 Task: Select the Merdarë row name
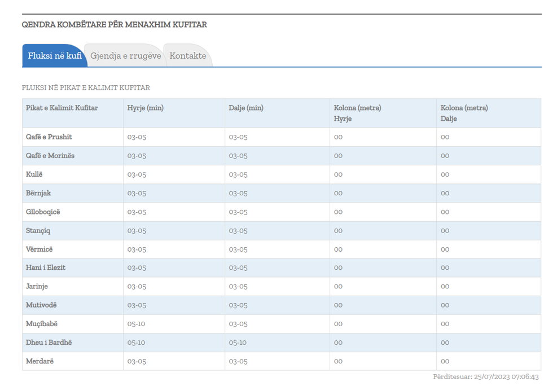[x=39, y=361]
